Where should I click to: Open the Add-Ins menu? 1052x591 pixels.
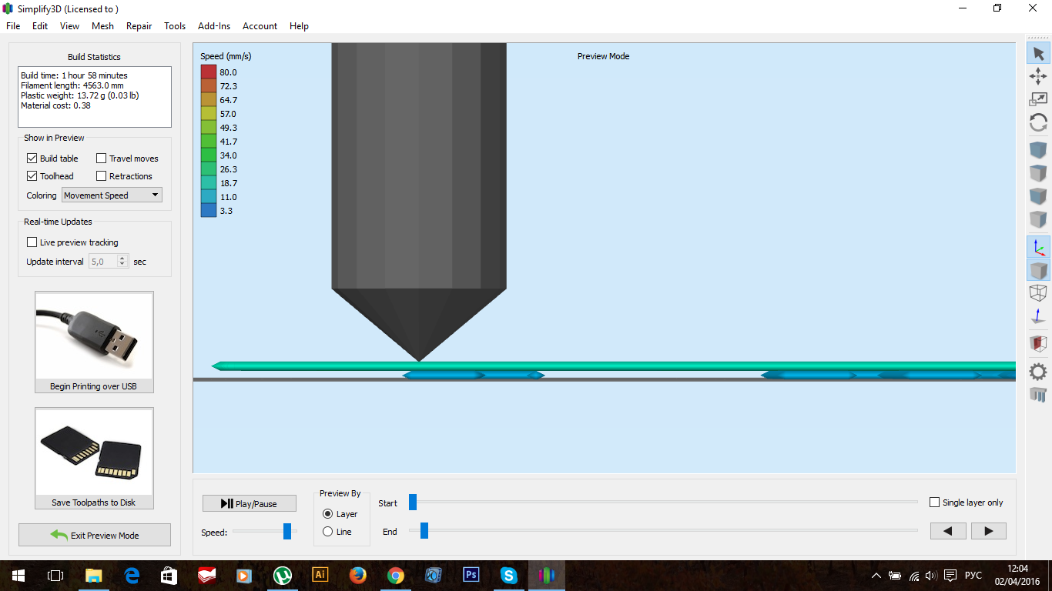(x=214, y=26)
